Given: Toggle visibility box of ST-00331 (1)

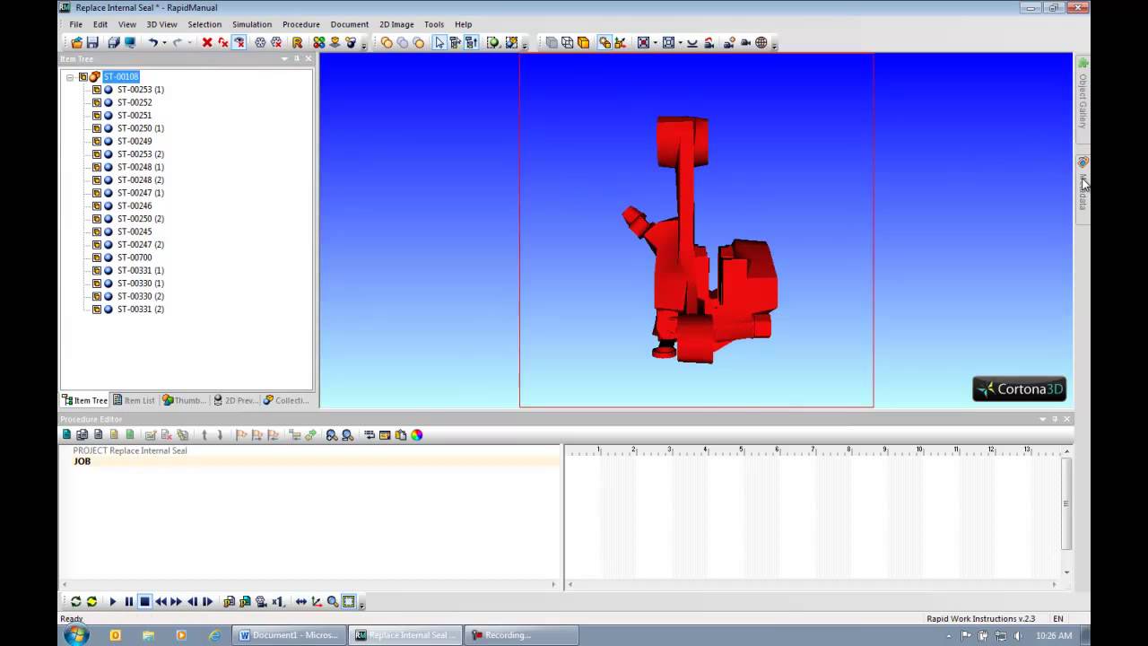Looking at the screenshot, I should click(x=97, y=271).
